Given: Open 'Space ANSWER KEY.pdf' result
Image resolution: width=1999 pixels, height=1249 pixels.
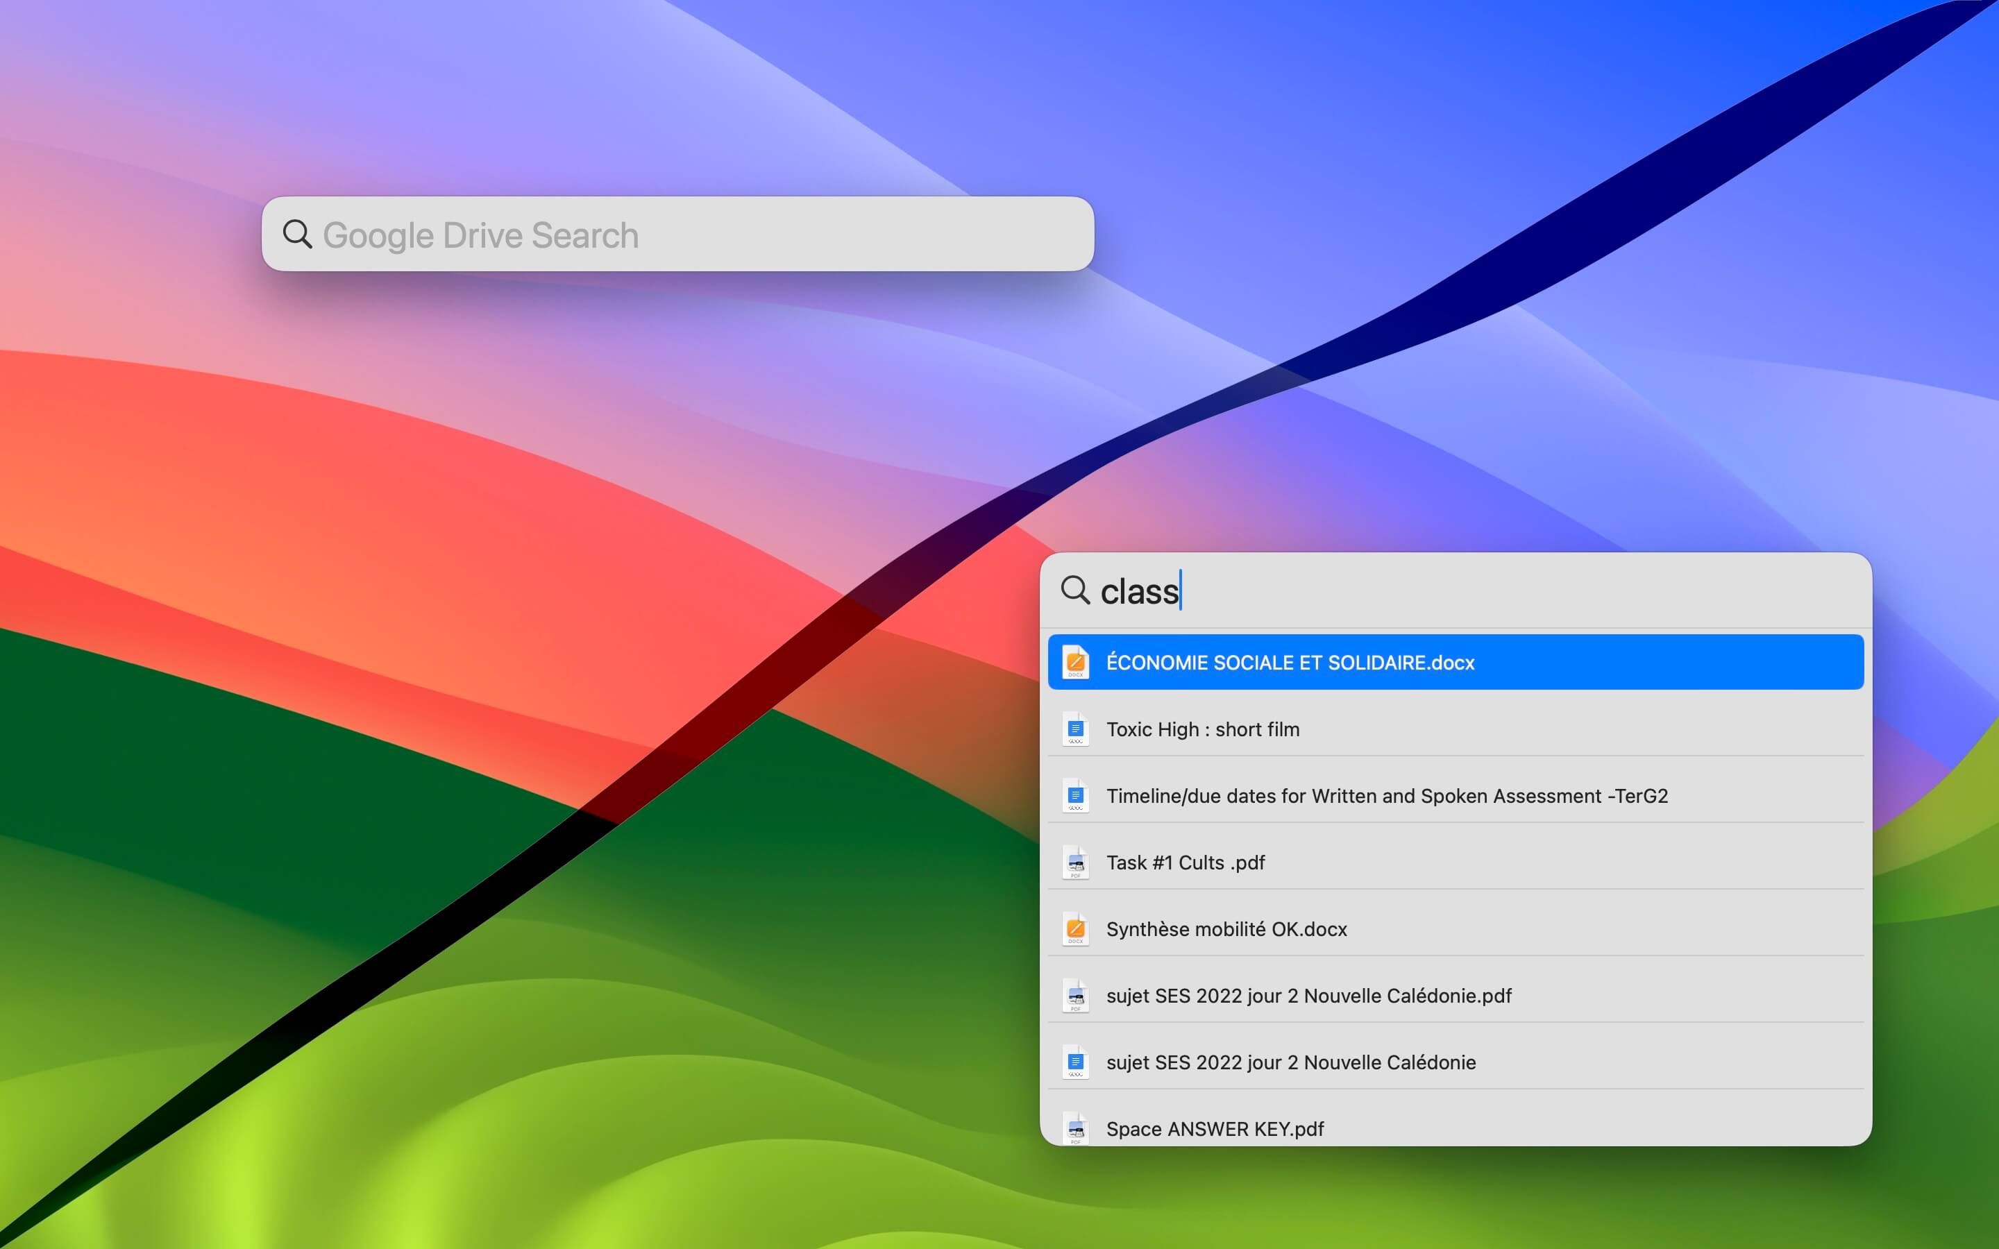Looking at the screenshot, I should (x=1456, y=1125).
